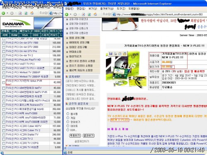Image resolution: width=207 pixels, height=155 pixels.
Task: Select RAM category tab on Danawa page
Action: (x=14, y=35)
